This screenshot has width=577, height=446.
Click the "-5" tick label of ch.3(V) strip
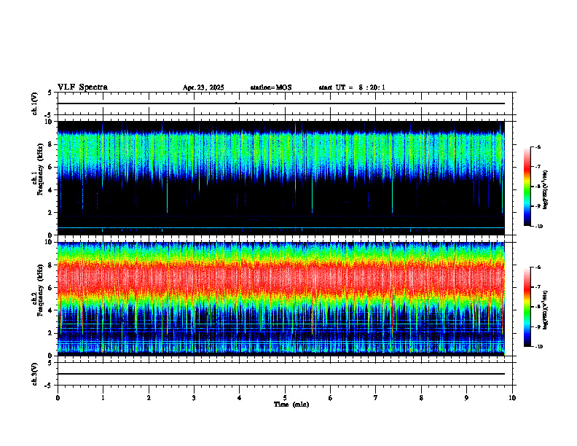50,386
